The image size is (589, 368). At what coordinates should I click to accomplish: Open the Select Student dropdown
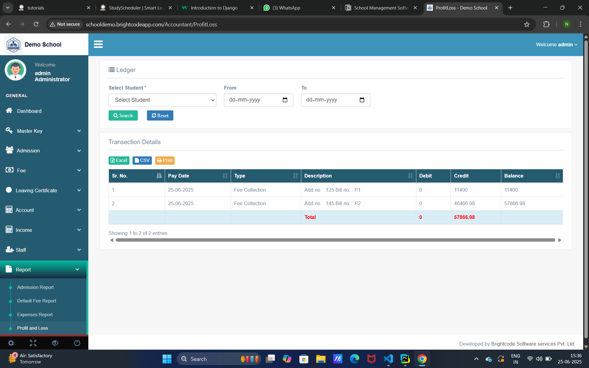click(162, 100)
